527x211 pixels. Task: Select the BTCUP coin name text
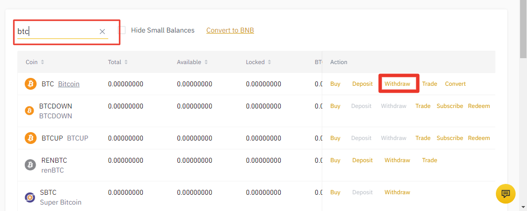tap(52, 138)
